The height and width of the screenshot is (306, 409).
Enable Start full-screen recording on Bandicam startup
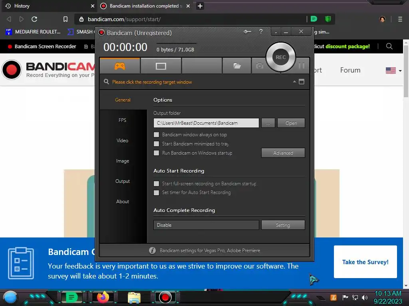[x=156, y=183]
